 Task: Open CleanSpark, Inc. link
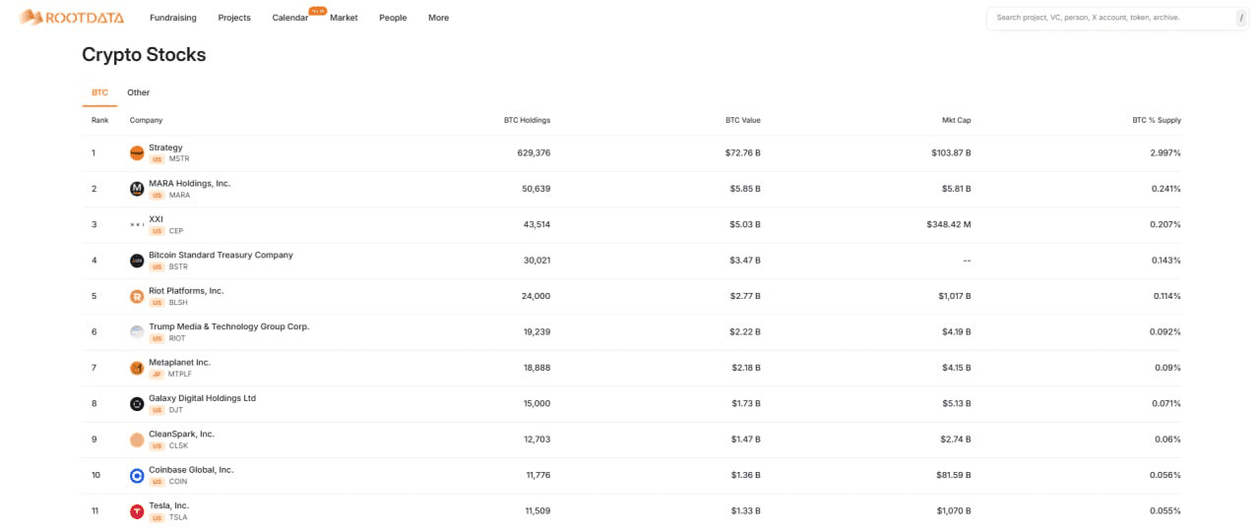coord(181,434)
